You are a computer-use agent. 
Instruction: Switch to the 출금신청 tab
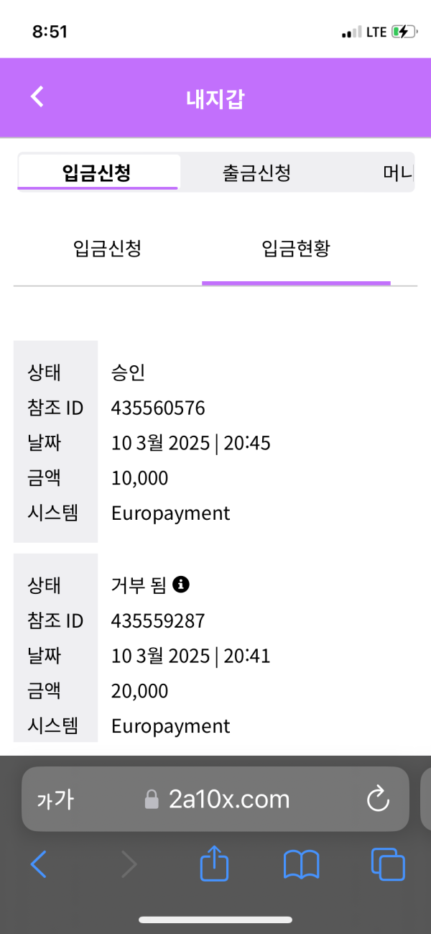click(256, 173)
